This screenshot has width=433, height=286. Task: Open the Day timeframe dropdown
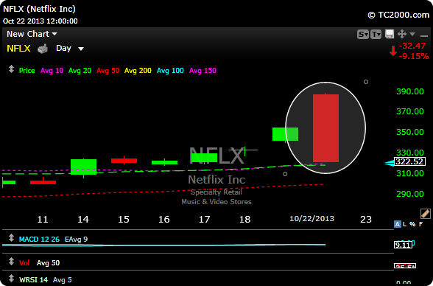click(x=69, y=49)
